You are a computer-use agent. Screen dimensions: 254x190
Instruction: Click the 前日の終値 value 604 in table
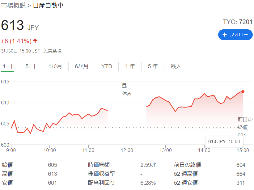pos(241,165)
